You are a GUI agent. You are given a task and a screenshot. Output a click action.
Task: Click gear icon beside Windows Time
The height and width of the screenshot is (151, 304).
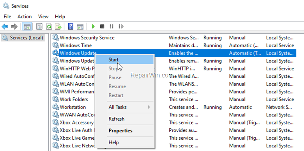pos(56,45)
